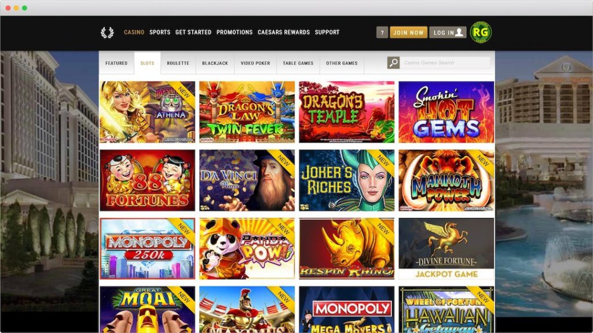The height and width of the screenshot is (333, 593).
Task: Select the Blackjack games tab
Action: [x=215, y=63]
